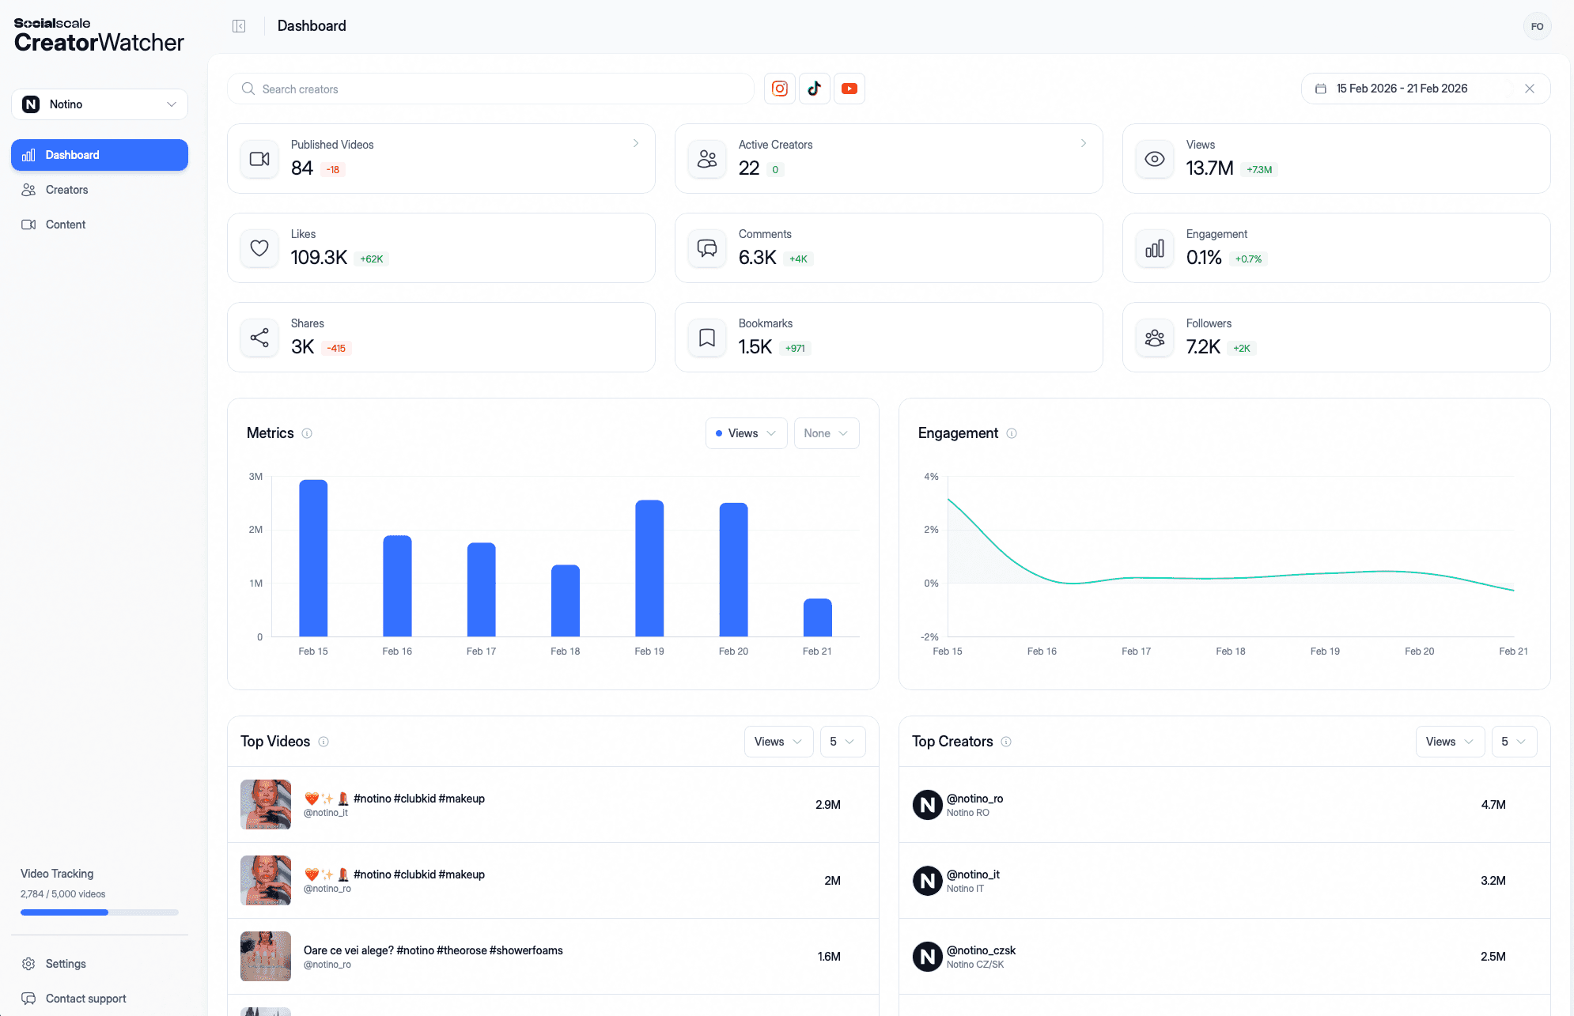
Task: Open the Content menu item
Action: point(65,225)
